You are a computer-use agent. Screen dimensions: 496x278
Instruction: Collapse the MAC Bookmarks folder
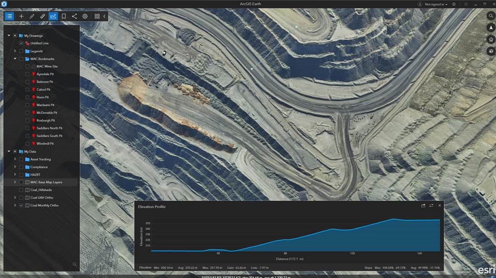(15, 59)
